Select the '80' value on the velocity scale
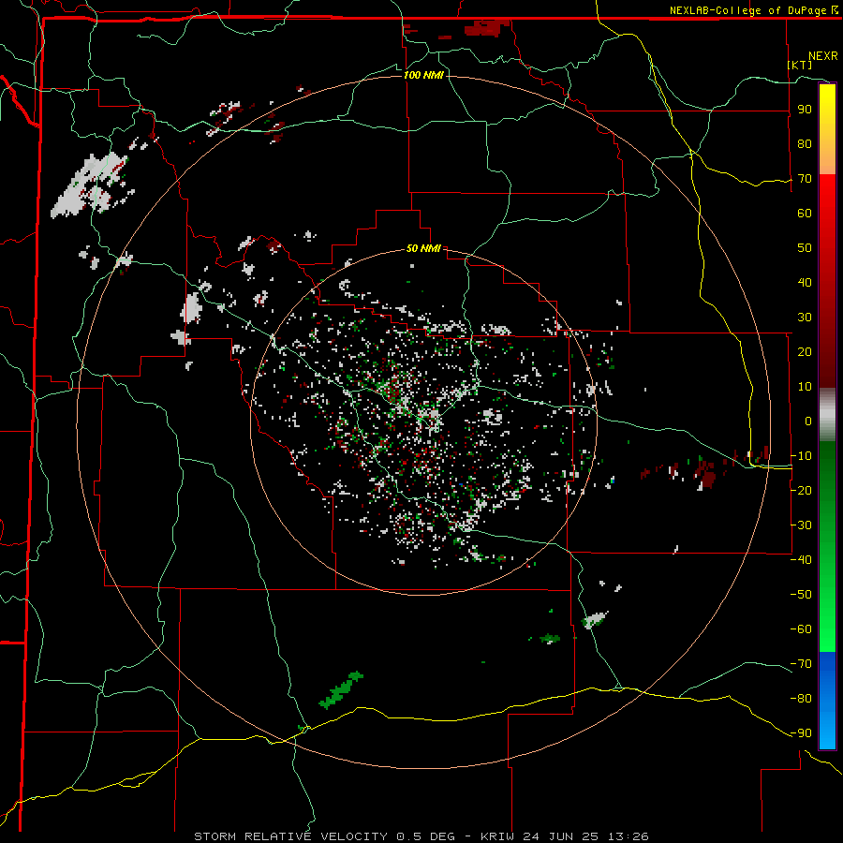The height and width of the screenshot is (843, 843). [x=805, y=144]
